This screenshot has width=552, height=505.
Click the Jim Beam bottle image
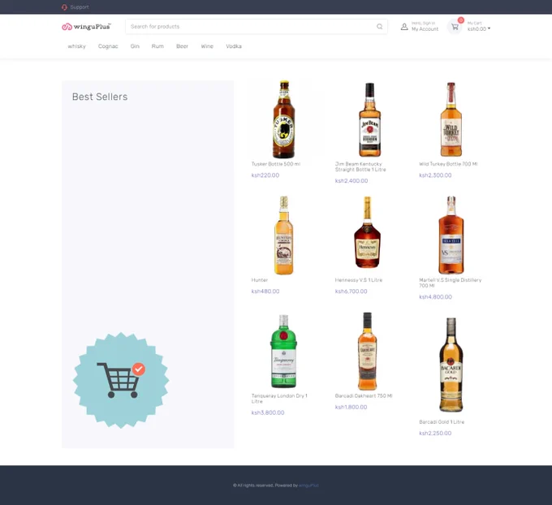point(369,119)
